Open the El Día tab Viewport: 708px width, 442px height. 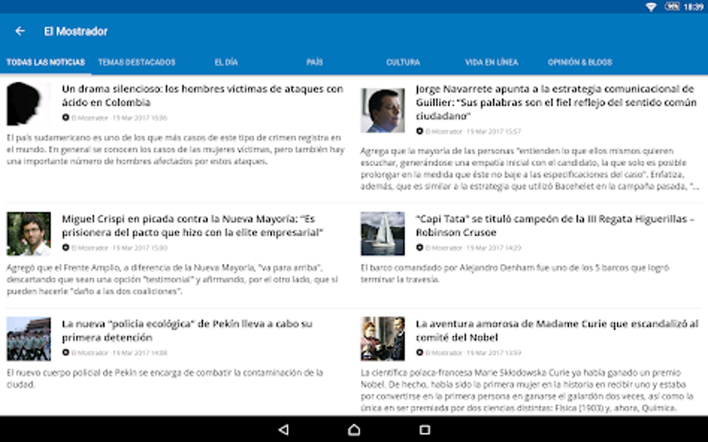point(226,62)
